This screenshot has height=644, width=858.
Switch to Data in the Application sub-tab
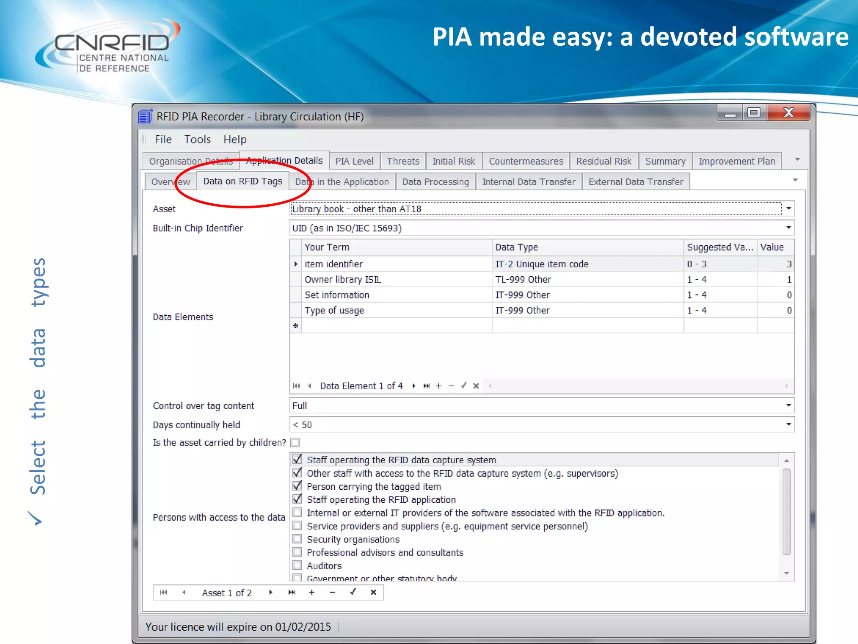tap(342, 182)
